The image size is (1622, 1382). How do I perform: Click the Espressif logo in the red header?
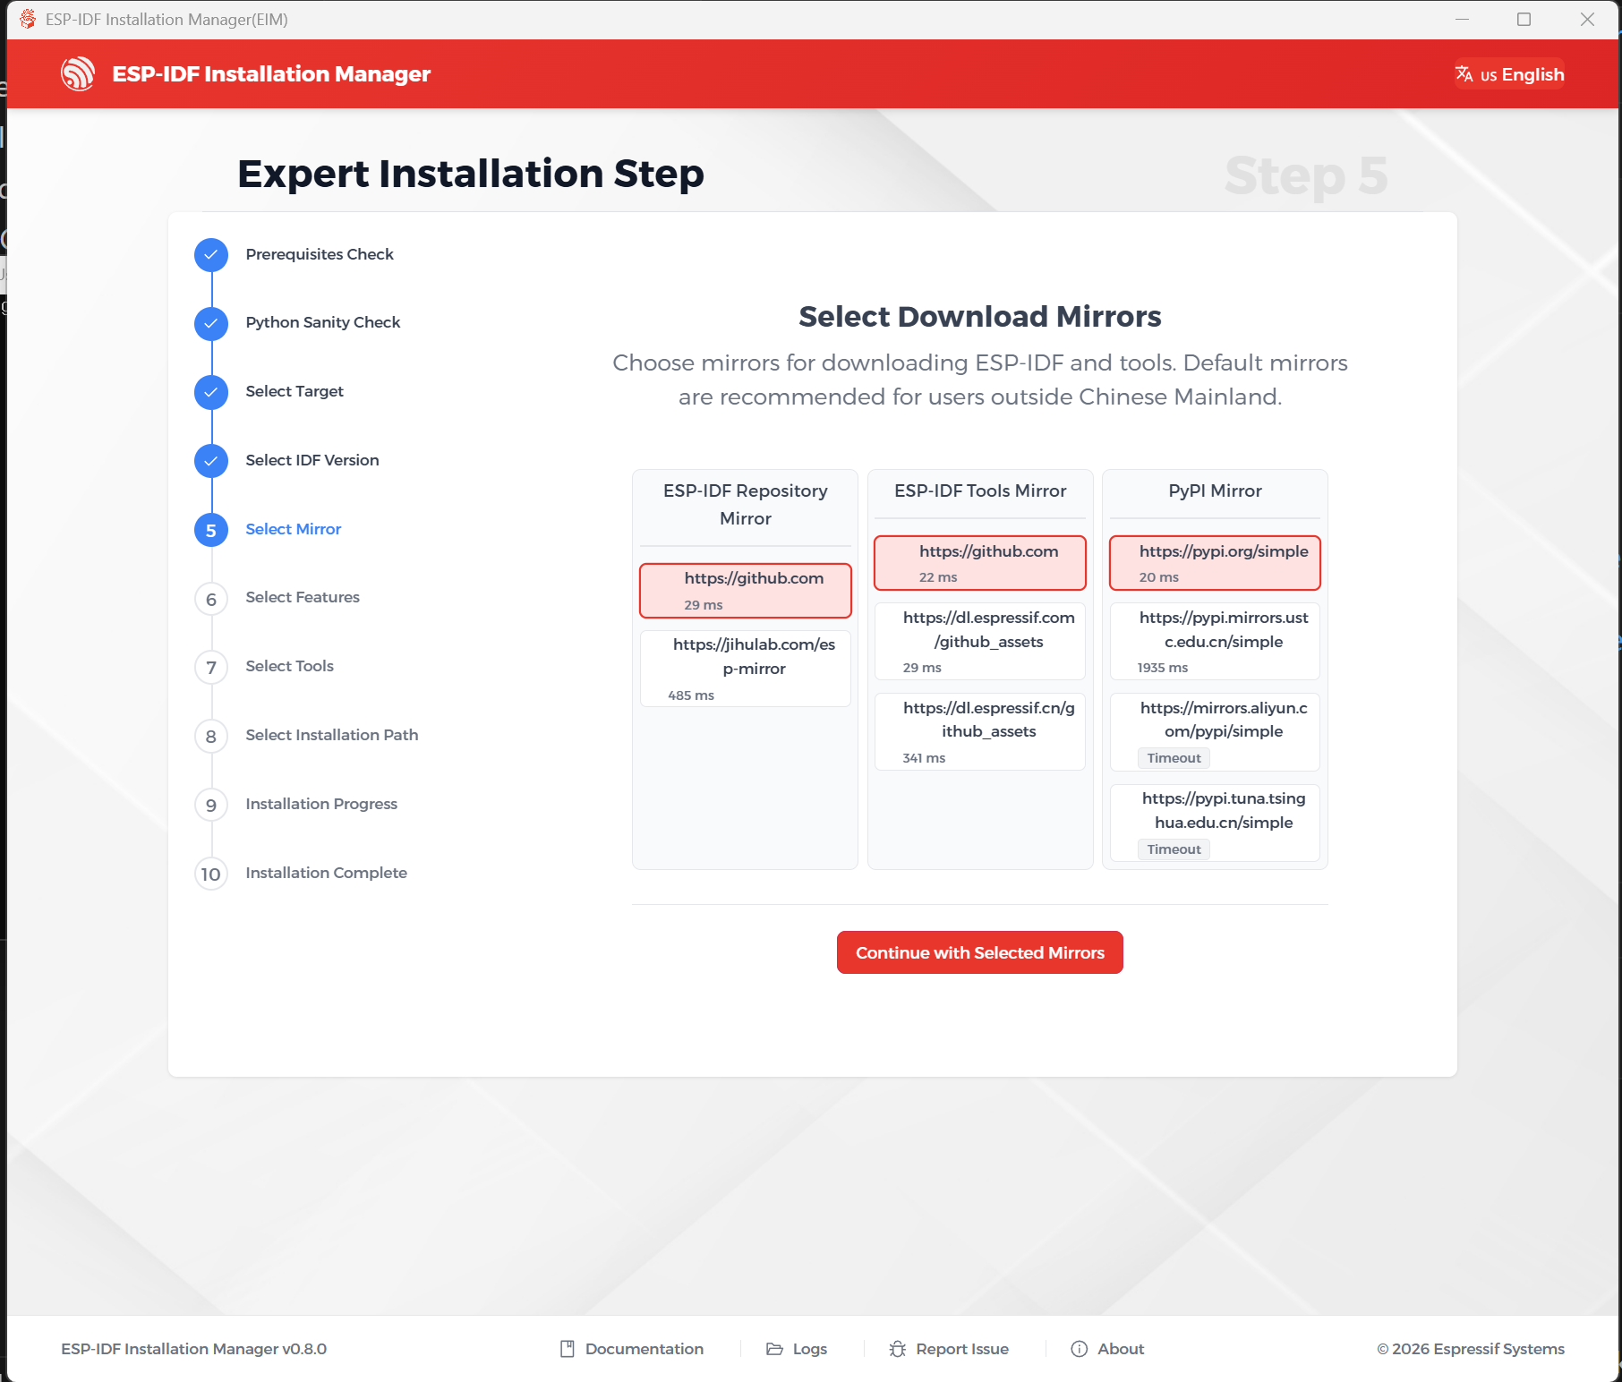[78, 74]
